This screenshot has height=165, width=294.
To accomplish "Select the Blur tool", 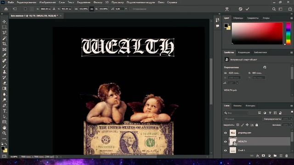I will click(4, 94).
